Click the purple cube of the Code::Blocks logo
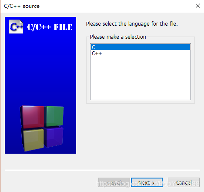This screenshot has width=204, height=192. click(54, 137)
